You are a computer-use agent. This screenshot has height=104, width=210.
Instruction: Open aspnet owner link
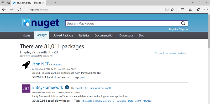(78, 88)
